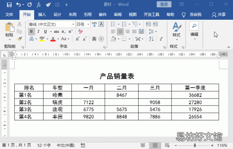The width and height of the screenshot is (233, 149).
Task: Toggle Subscript formatting
Action: [x=63, y=31]
